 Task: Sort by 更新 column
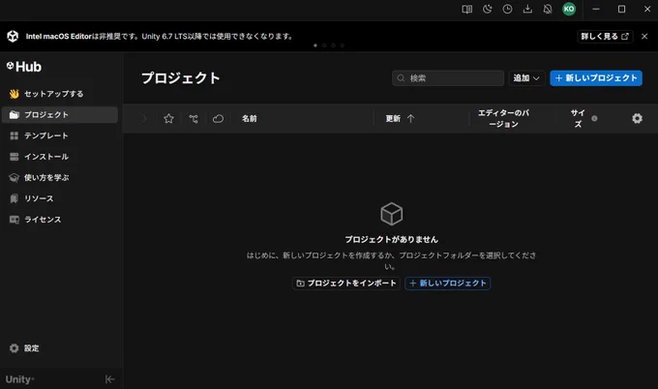[393, 119]
